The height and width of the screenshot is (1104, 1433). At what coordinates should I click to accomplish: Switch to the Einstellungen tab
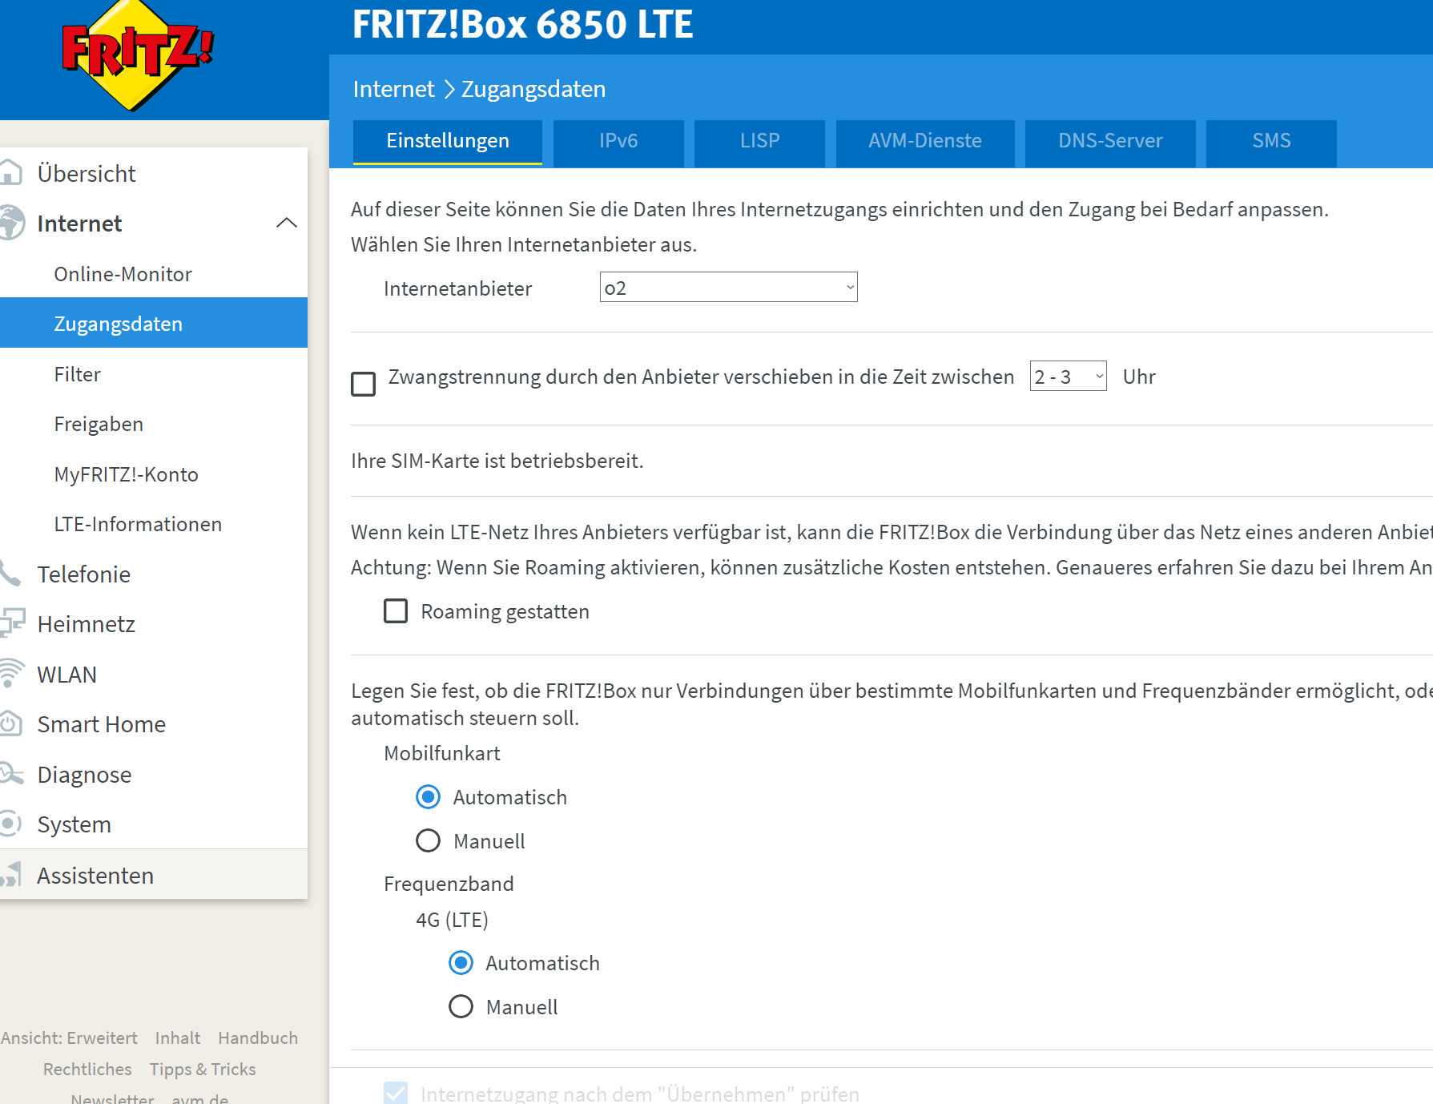click(448, 142)
